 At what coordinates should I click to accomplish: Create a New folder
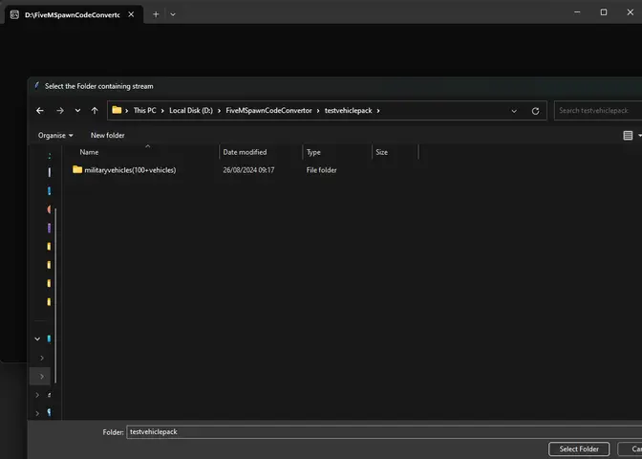[108, 135]
